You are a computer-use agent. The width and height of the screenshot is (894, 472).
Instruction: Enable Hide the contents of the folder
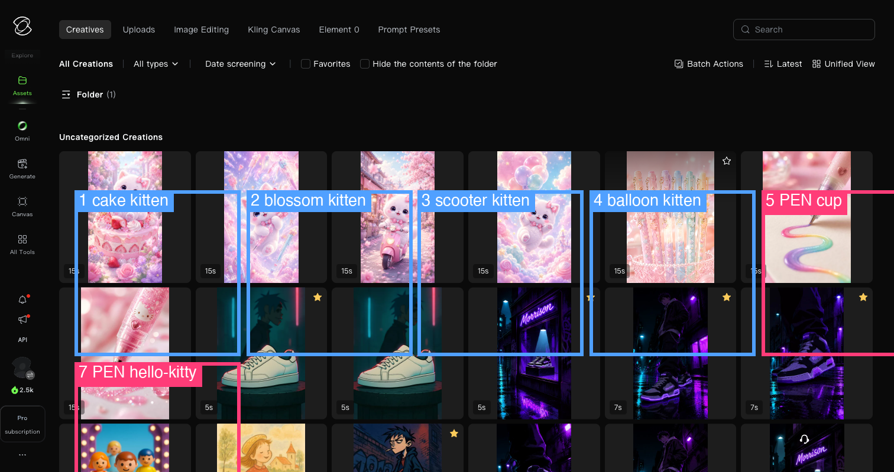[x=365, y=64]
